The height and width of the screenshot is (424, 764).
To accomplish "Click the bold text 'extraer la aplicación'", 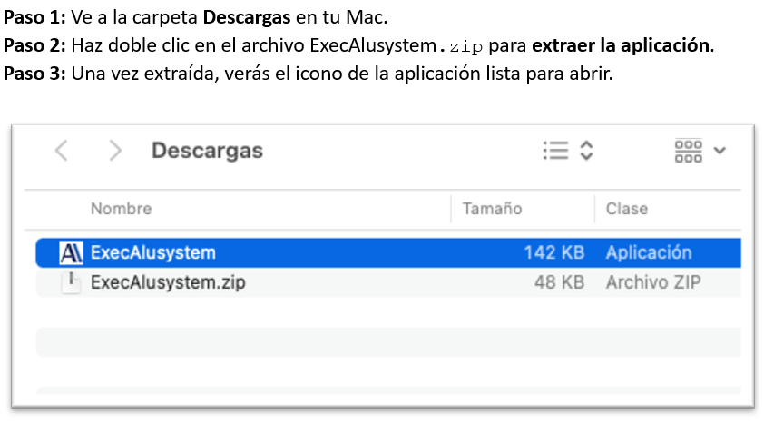I will [x=621, y=45].
